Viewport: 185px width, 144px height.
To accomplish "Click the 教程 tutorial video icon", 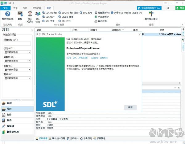I will click(20, 15).
